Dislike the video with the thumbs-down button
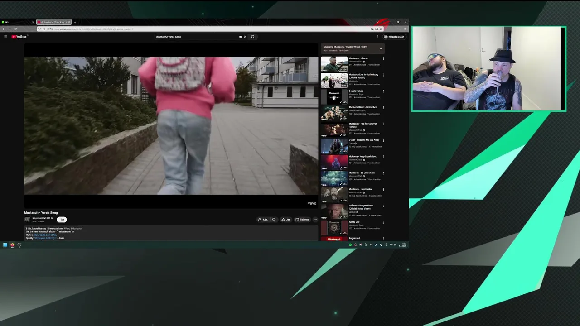This screenshot has width=580, height=326. tap(274, 220)
